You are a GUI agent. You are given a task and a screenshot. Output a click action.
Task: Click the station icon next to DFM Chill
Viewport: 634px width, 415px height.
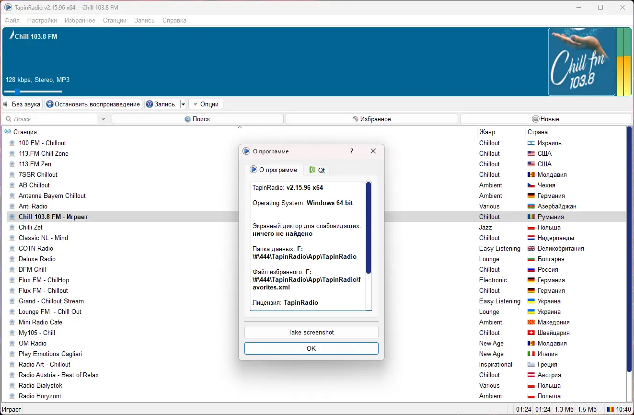point(12,269)
